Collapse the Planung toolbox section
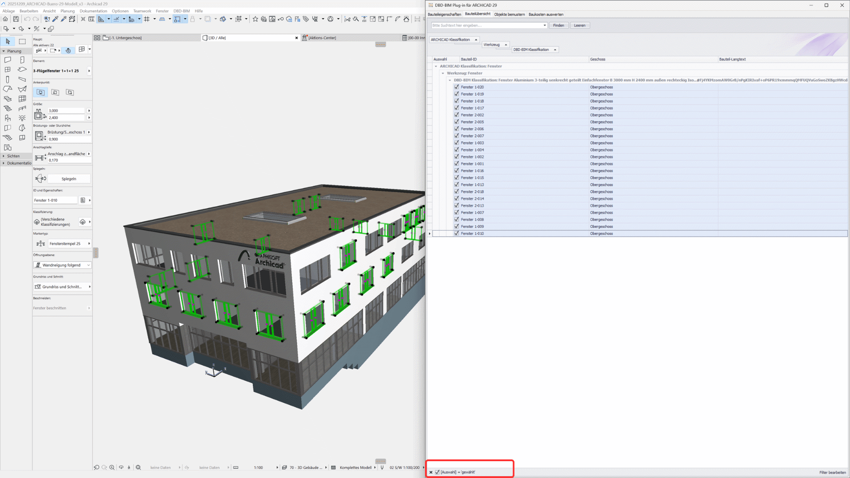 [x=4, y=51]
